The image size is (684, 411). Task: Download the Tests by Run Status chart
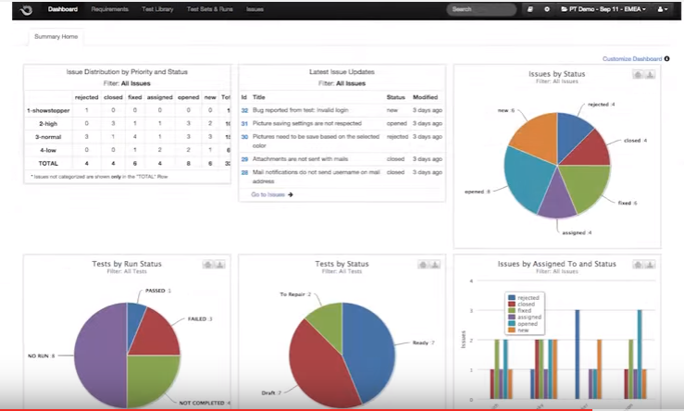(x=220, y=265)
